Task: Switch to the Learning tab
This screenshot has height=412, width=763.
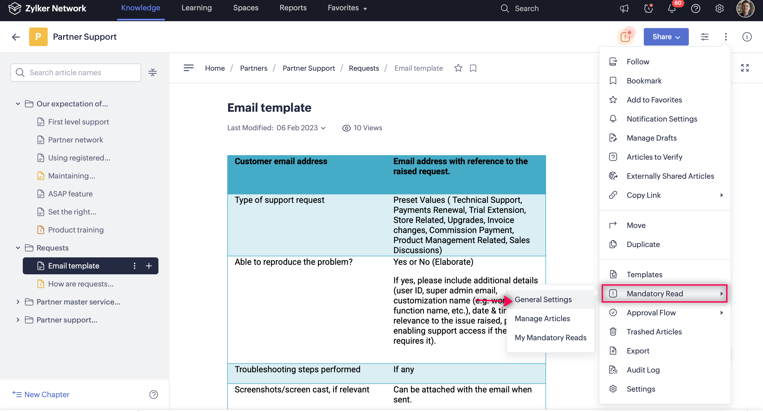Action: (x=196, y=8)
